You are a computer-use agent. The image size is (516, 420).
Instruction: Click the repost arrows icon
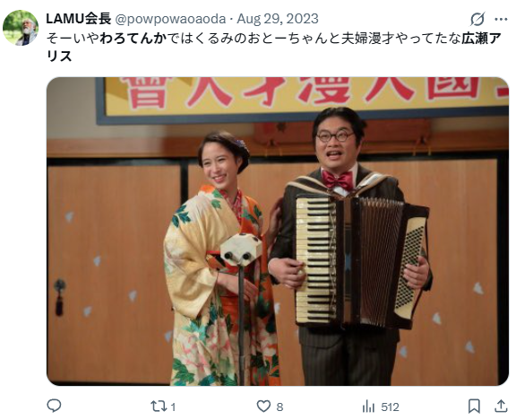point(159,407)
